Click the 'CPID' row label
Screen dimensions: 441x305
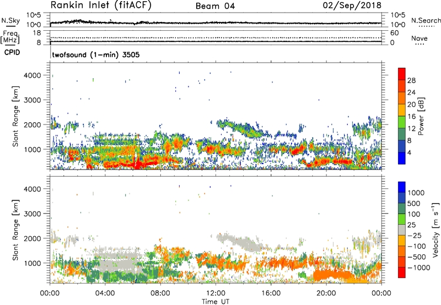pos(12,52)
